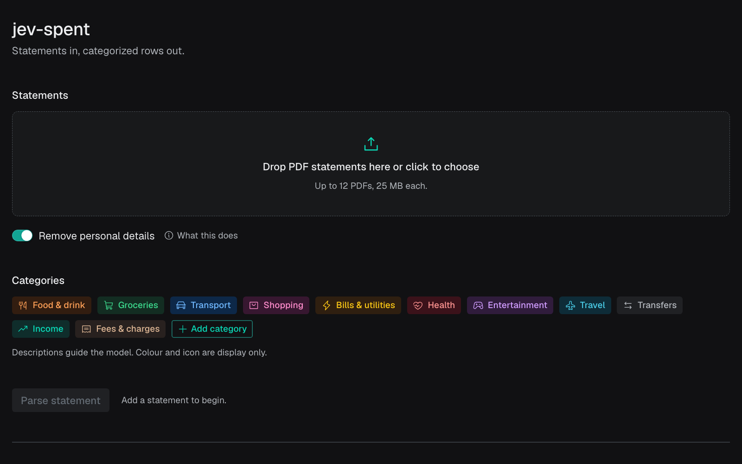The image size is (742, 464).
Task: Click the Add category button text
Action: coord(219,329)
